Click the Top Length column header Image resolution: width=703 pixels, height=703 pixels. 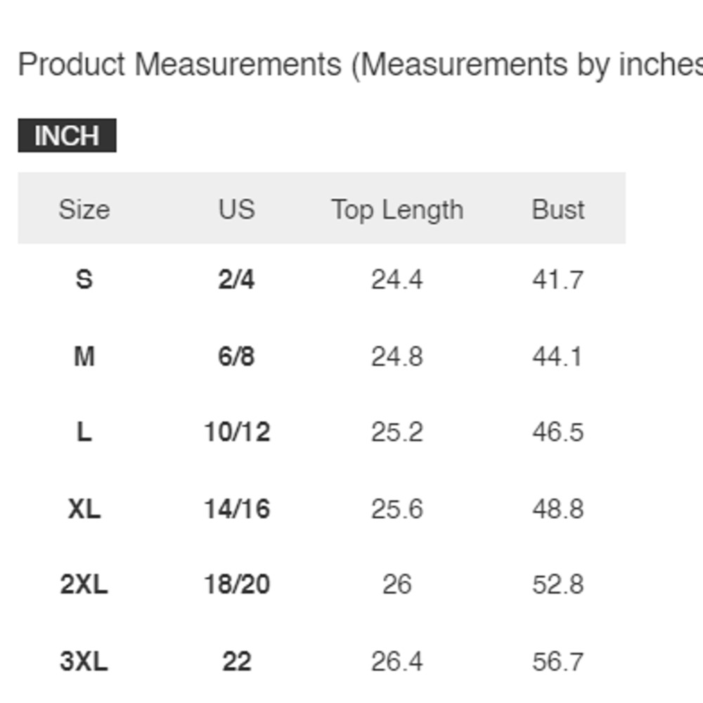click(397, 209)
